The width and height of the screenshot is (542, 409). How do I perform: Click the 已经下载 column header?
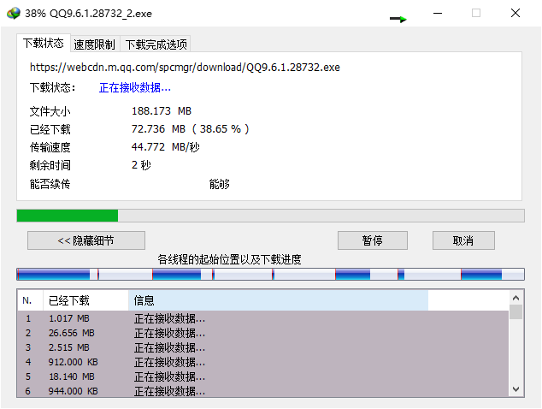(85, 300)
